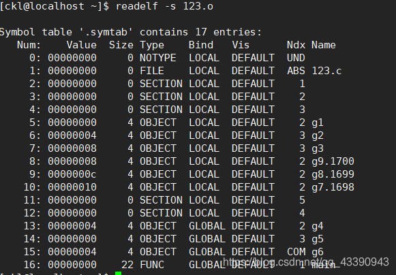
Task: Click the 'Vis' column header
Action: [x=241, y=45]
